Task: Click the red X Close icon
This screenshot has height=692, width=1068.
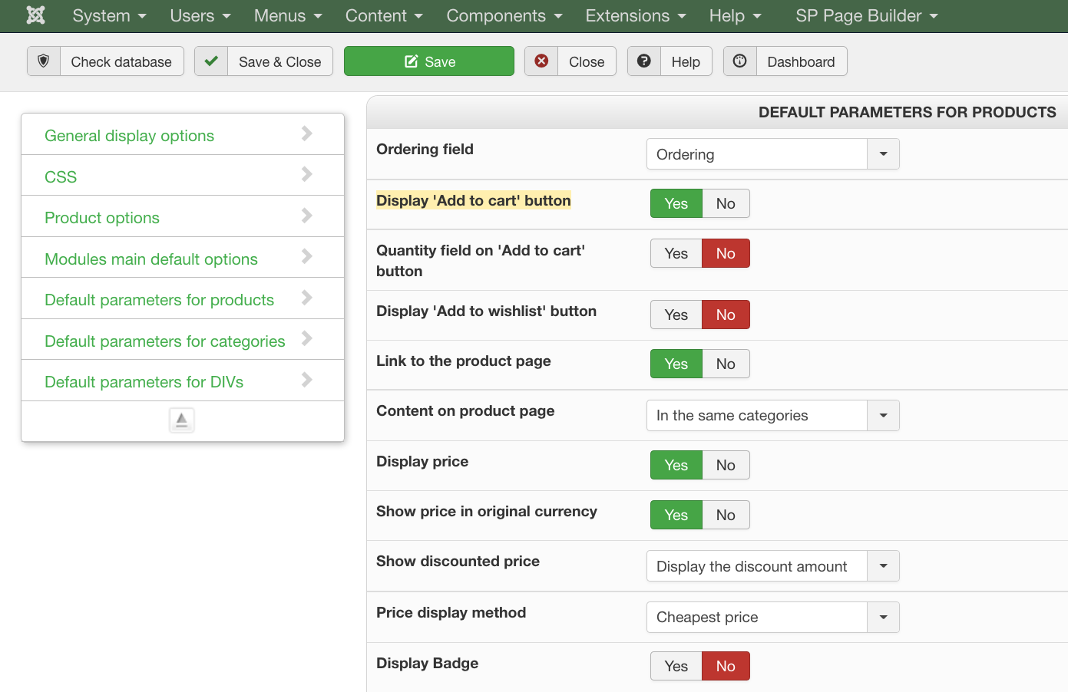Action: click(541, 61)
